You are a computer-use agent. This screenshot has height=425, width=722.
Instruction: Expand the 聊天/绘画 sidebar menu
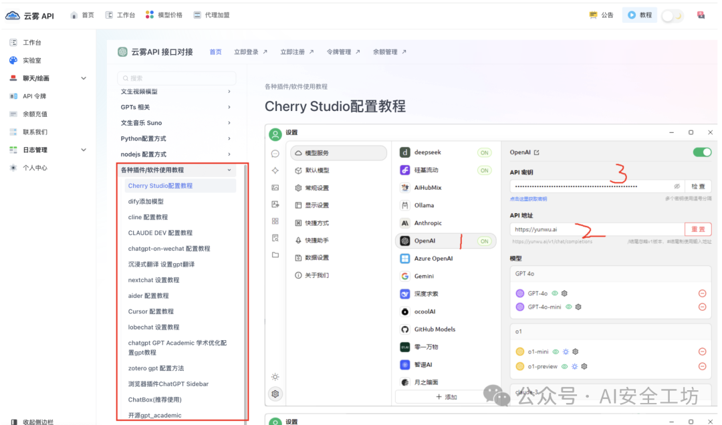point(84,78)
